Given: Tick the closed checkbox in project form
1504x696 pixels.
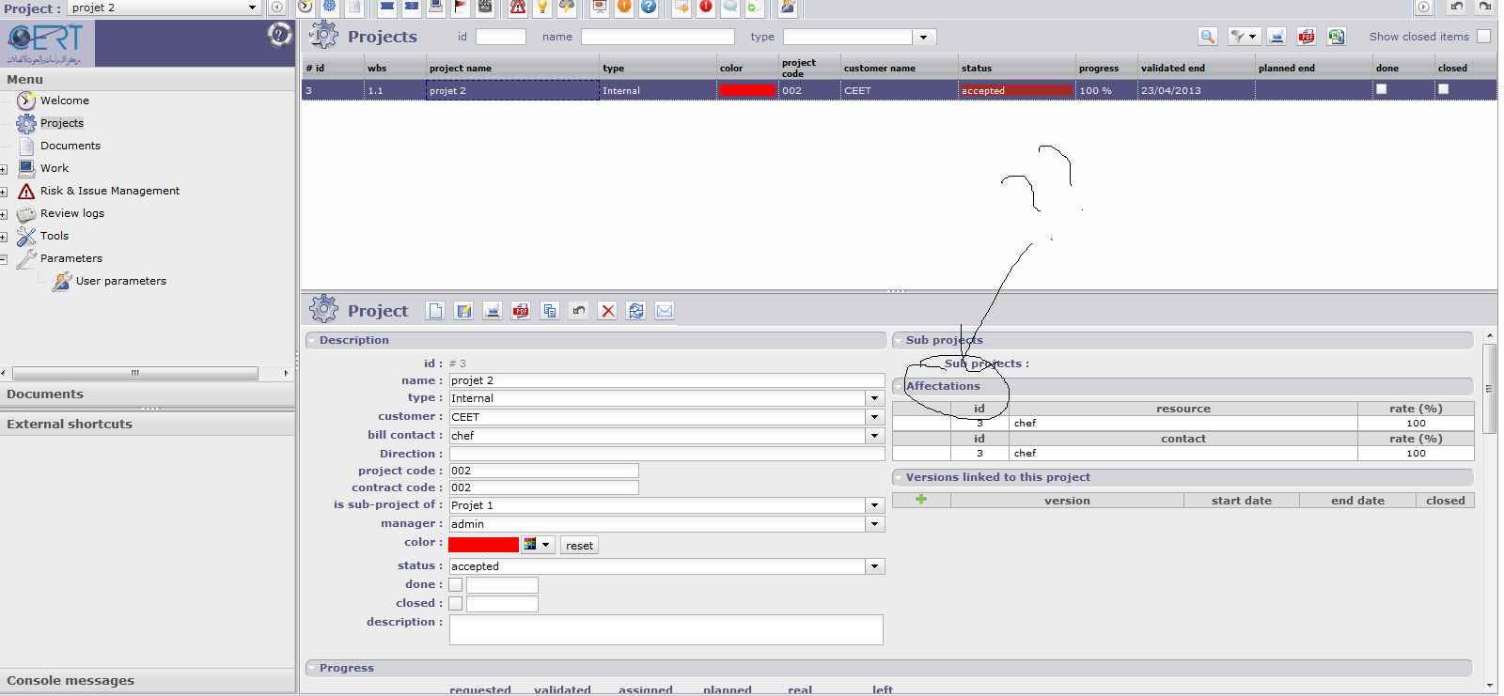Looking at the screenshot, I should 456,604.
